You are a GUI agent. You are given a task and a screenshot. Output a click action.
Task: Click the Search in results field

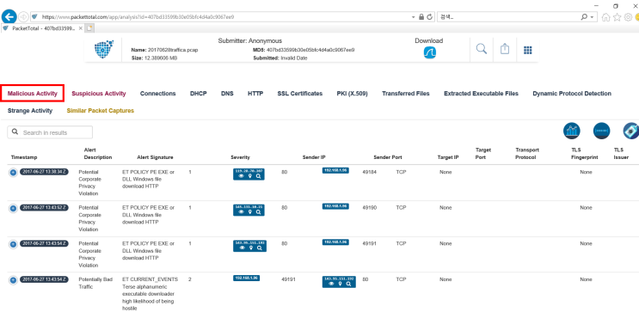tap(50, 132)
